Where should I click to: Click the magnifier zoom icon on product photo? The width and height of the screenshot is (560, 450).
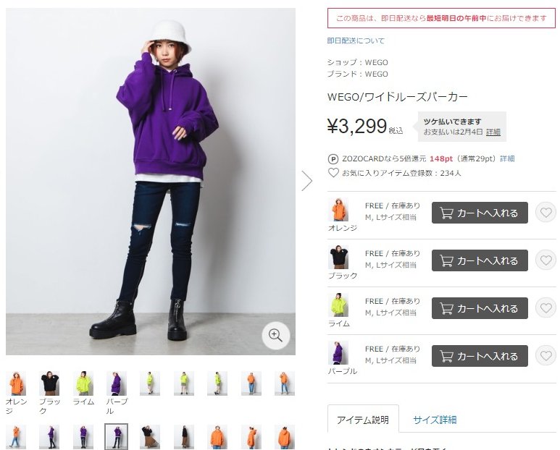coord(275,335)
